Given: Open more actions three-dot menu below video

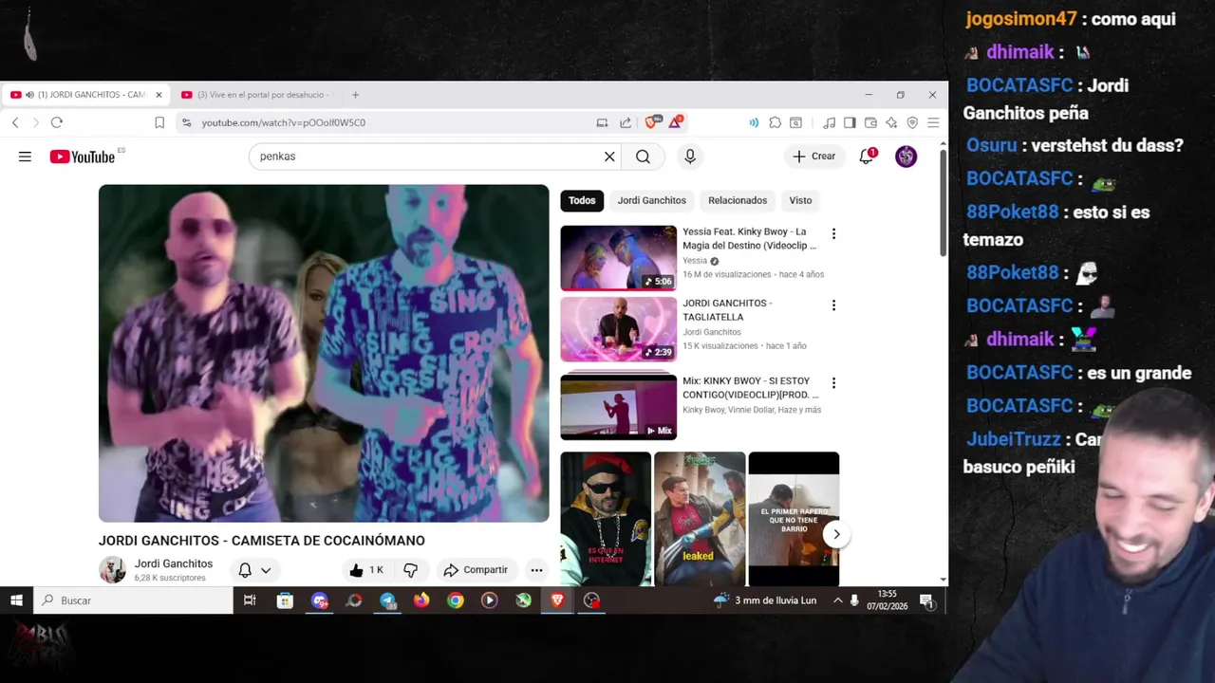Looking at the screenshot, I should point(536,570).
